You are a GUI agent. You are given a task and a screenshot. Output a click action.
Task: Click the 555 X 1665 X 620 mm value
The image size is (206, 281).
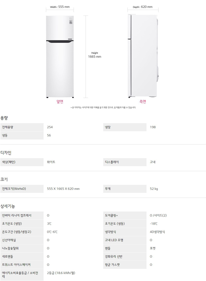click(x=63, y=189)
